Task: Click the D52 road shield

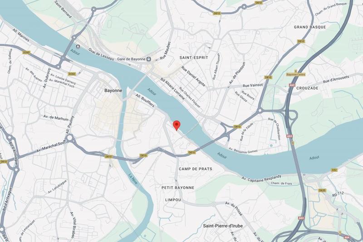Action: coord(334,170)
